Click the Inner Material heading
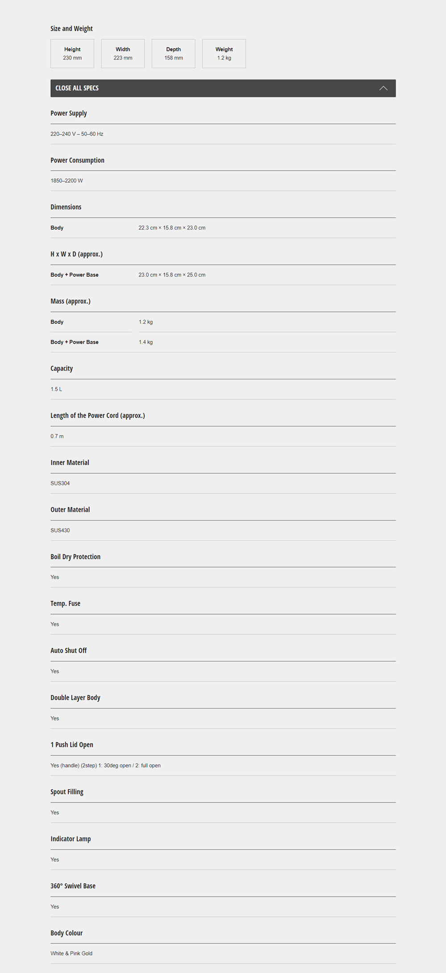This screenshot has height=973, width=446. tap(70, 463)
